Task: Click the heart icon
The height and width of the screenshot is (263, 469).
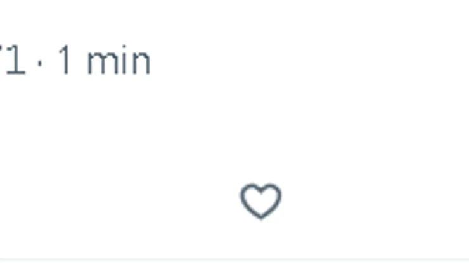Action: (260, 202)
